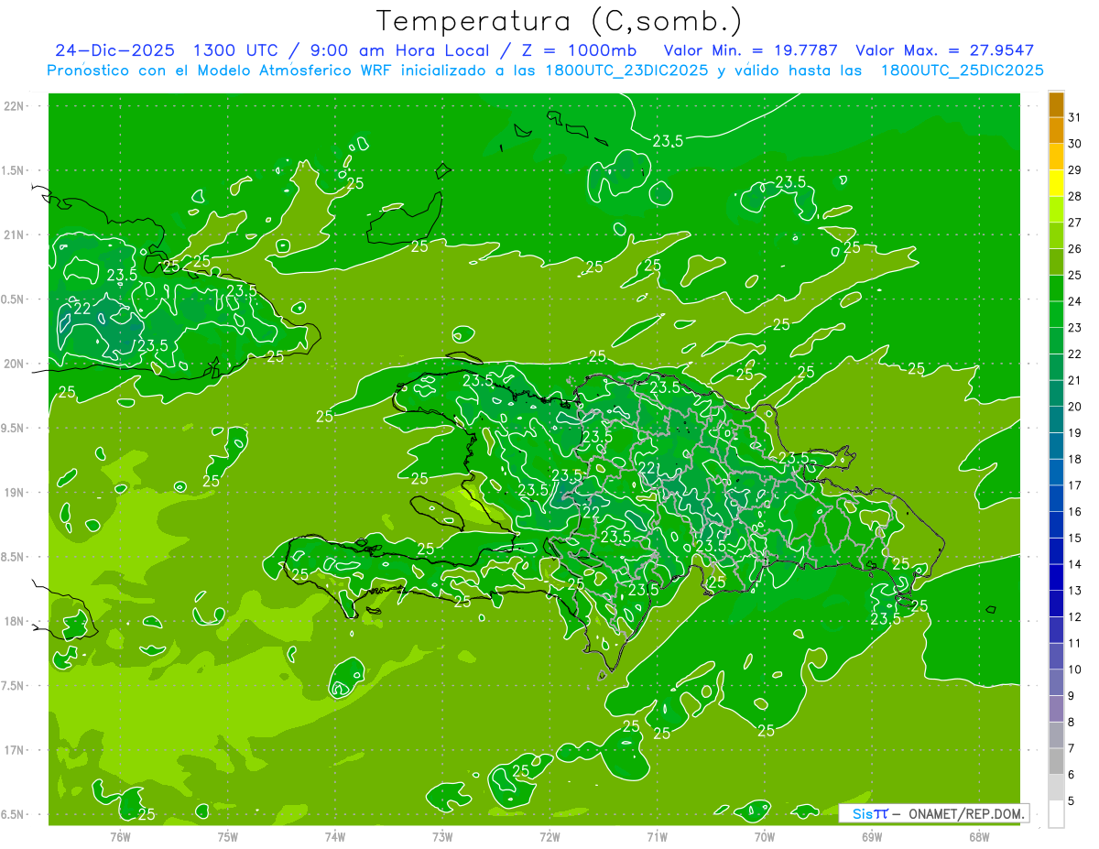Click the '1300 UTC' time label
The width and height of the screenshot is (1099, 849).
pyautogui.click(x=234, y=50)
